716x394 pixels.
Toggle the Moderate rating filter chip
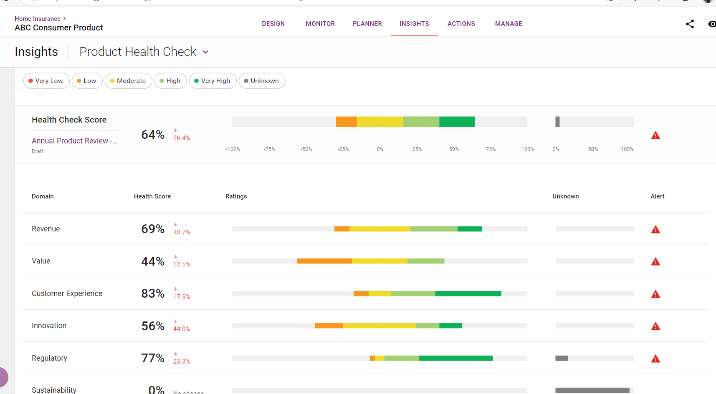click(128, 81)
